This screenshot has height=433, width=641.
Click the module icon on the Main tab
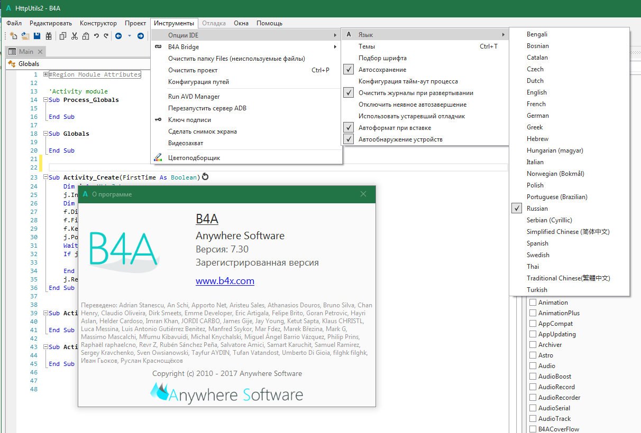[x=12, y=52]
